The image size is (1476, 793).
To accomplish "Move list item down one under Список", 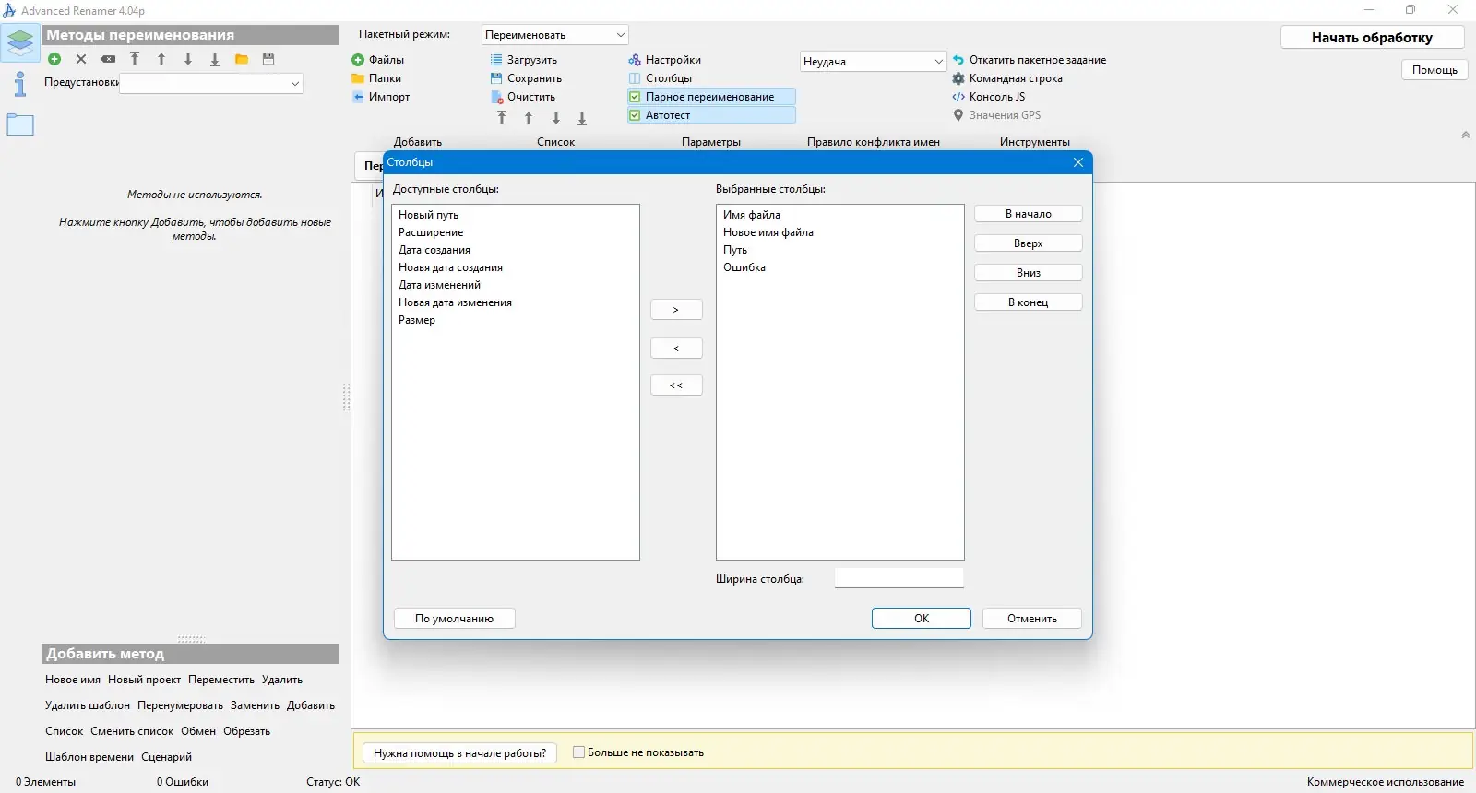I will pyautogui.click(x=556, y=118).
